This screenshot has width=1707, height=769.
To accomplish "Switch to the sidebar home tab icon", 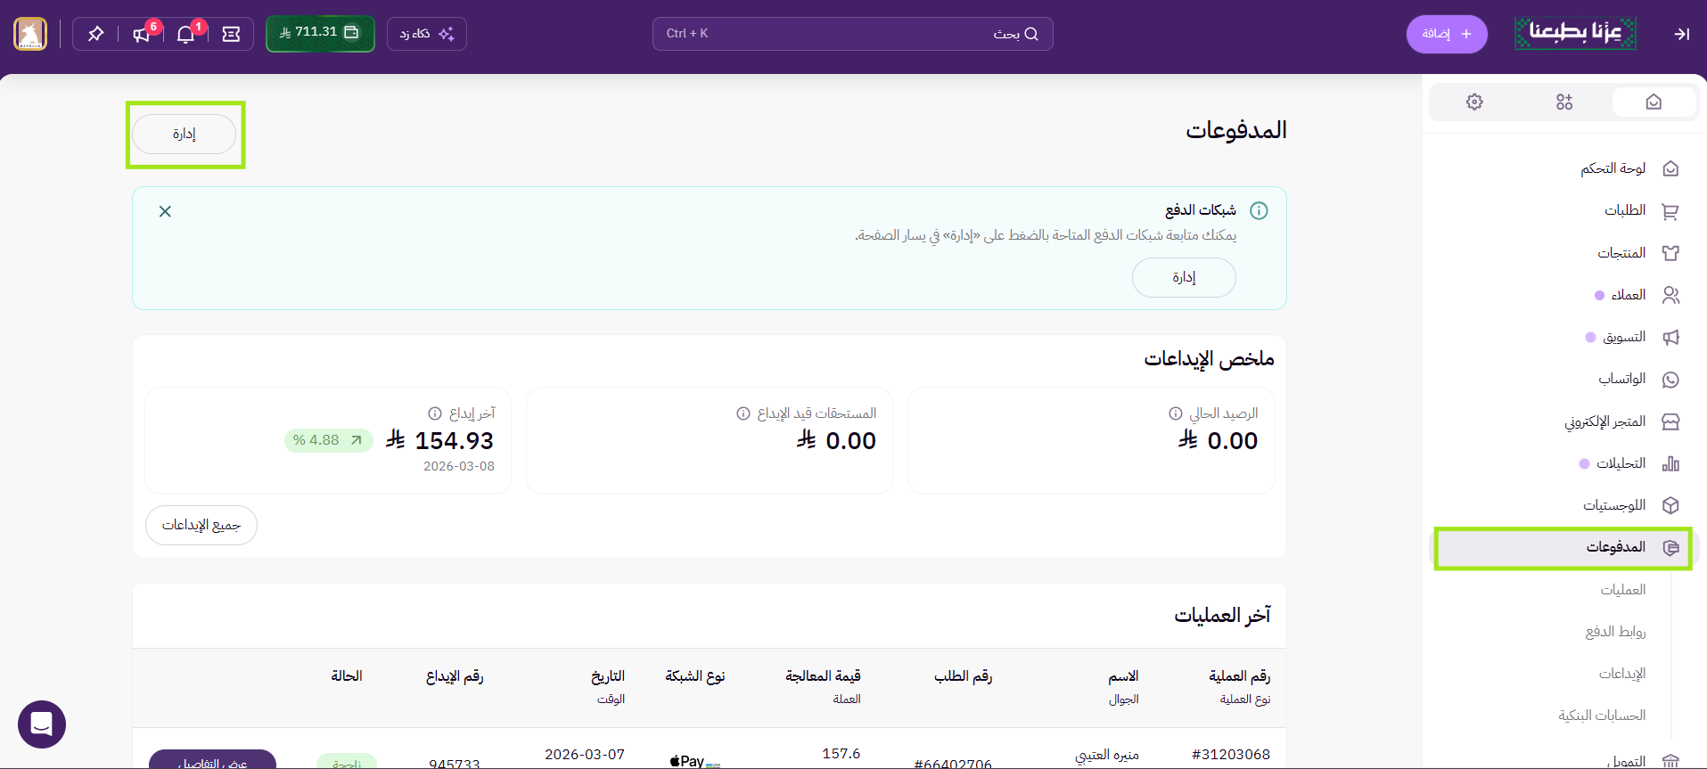I will (x=1654, y=102).
